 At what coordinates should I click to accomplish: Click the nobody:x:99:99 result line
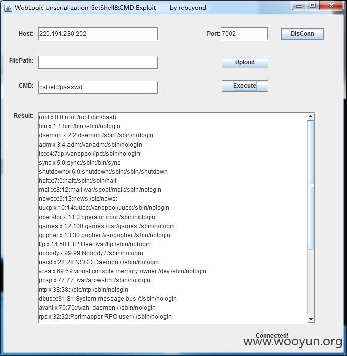91,253
